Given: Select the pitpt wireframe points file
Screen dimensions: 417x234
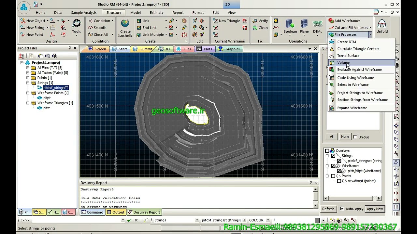Looking at the screenshot, I should point(47,98).
